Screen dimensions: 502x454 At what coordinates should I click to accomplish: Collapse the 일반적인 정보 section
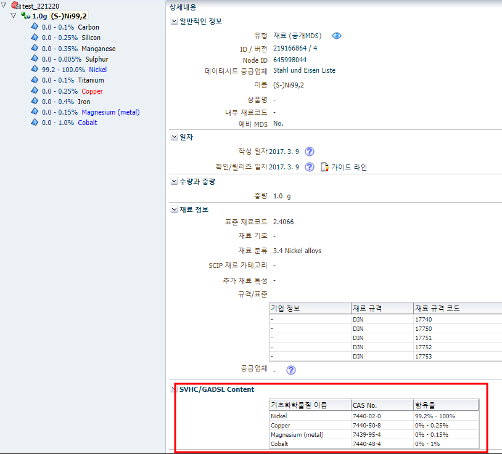tap(174, 21)
